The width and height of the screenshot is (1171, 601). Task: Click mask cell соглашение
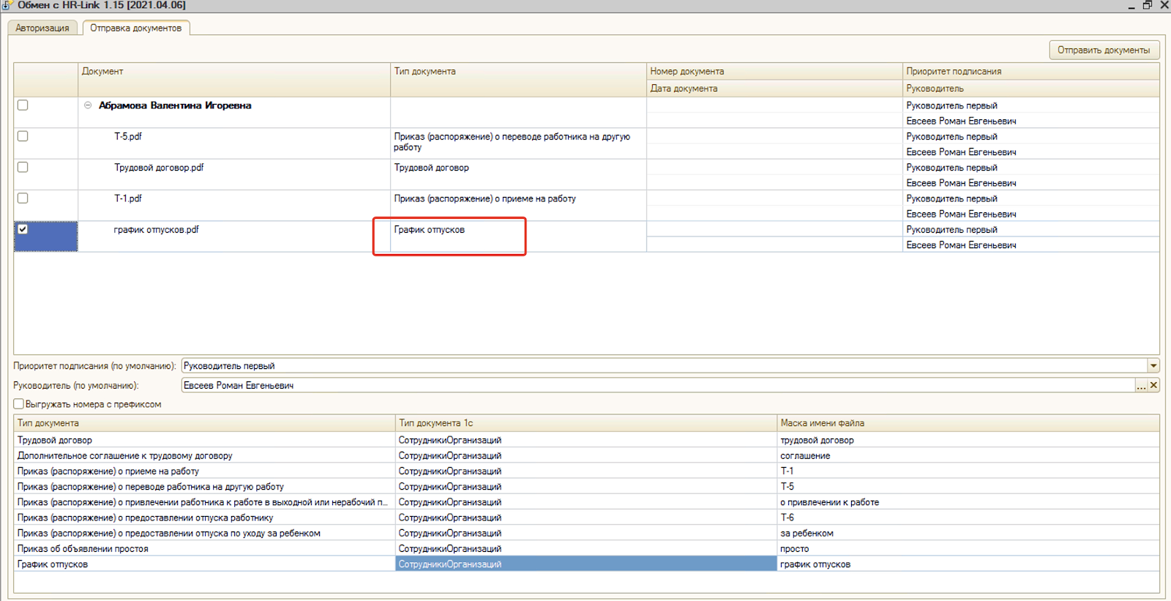tap(968, 455)
